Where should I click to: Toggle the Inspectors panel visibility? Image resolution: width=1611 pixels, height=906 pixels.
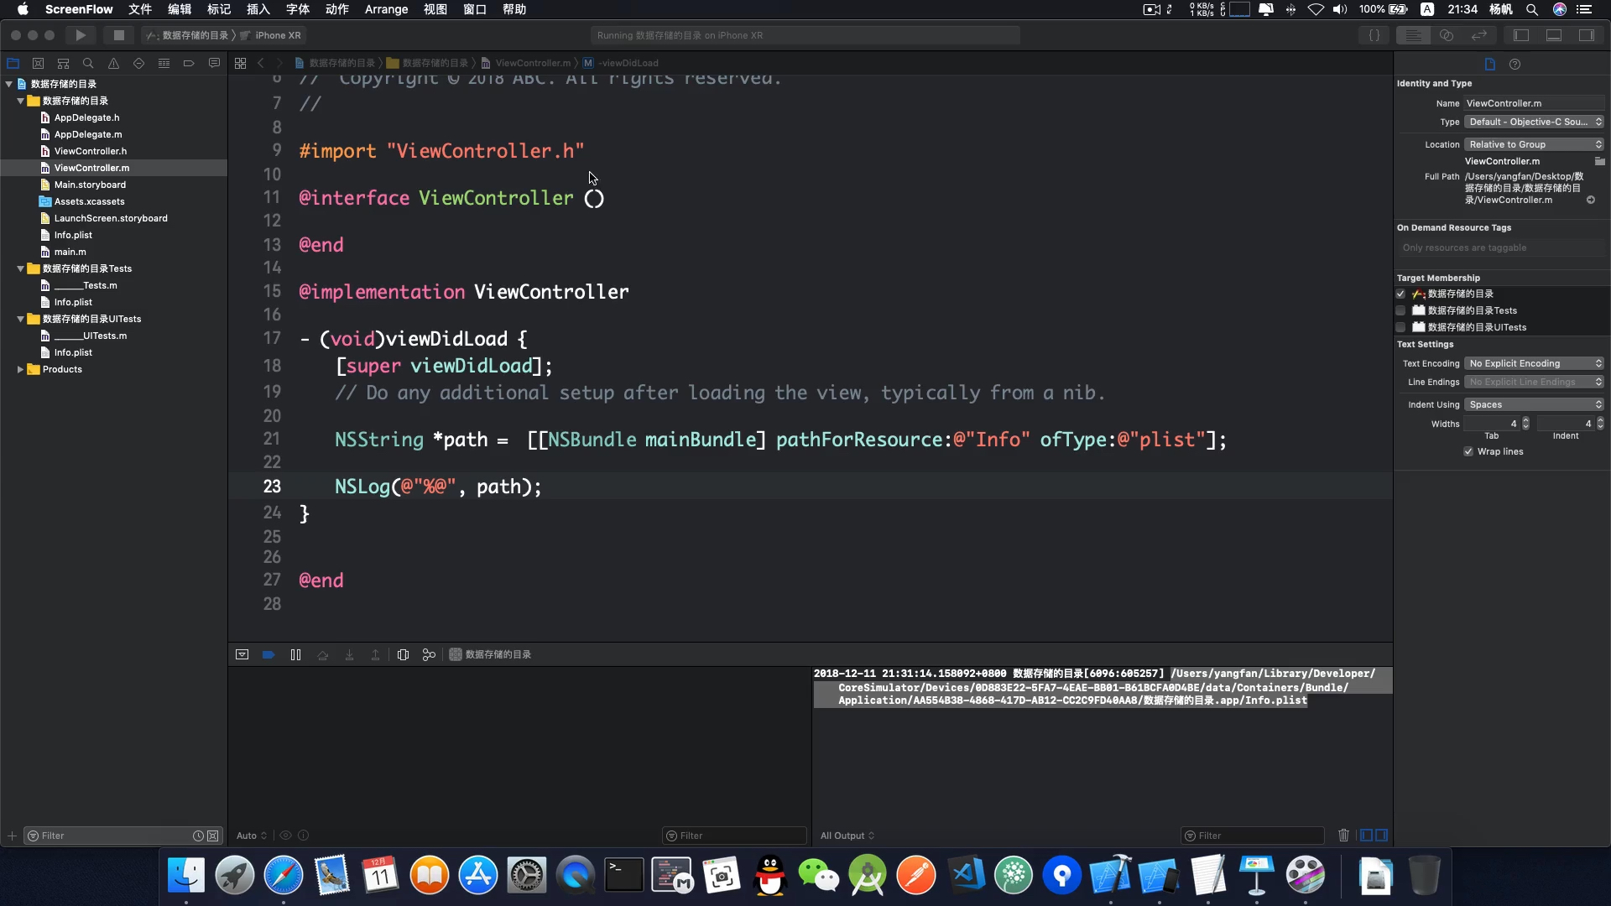pyautogui.click(x=1587, y=35)
